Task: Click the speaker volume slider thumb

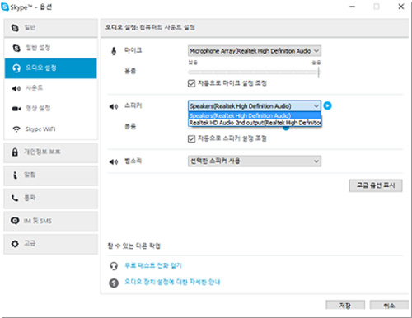Action: coord(286,128)
